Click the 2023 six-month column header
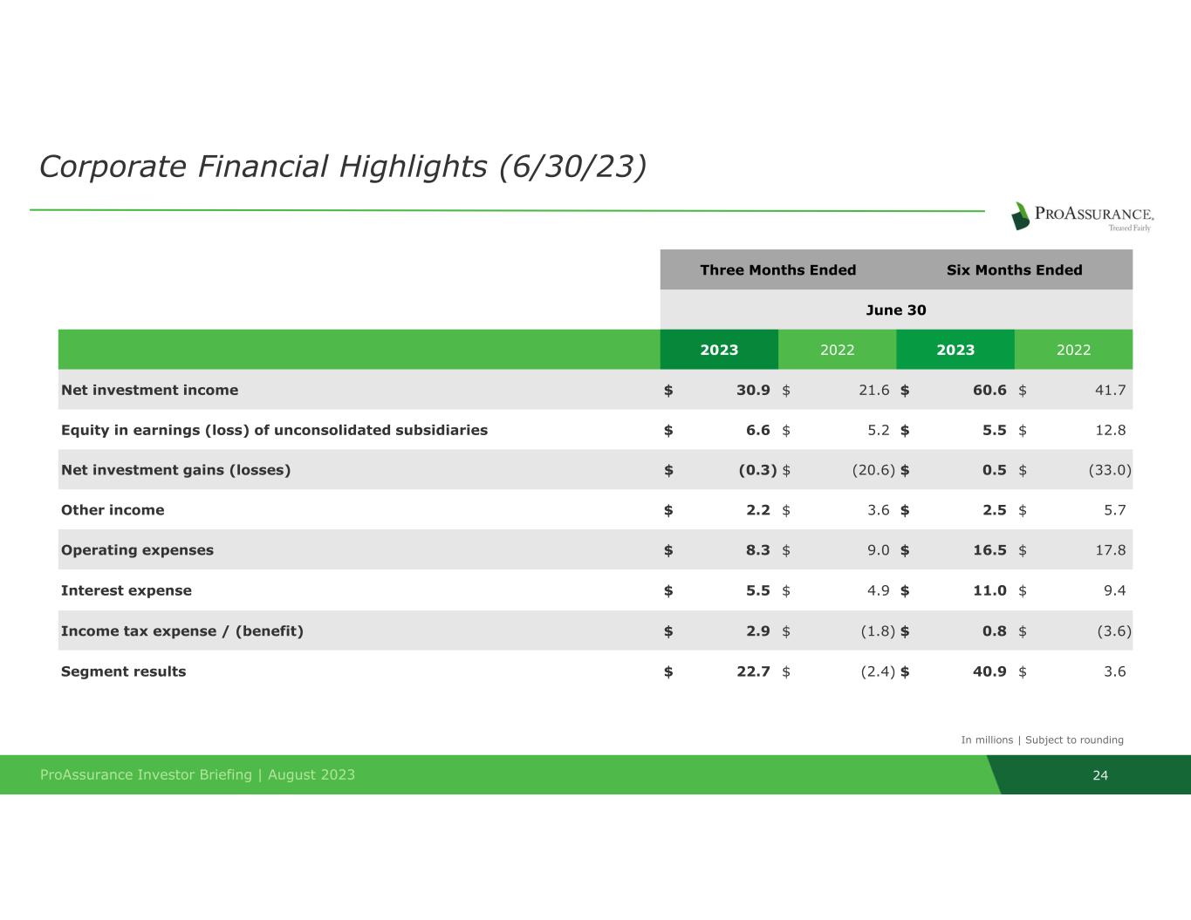The width and height of the screenshot is (1191, 920). 955,350
